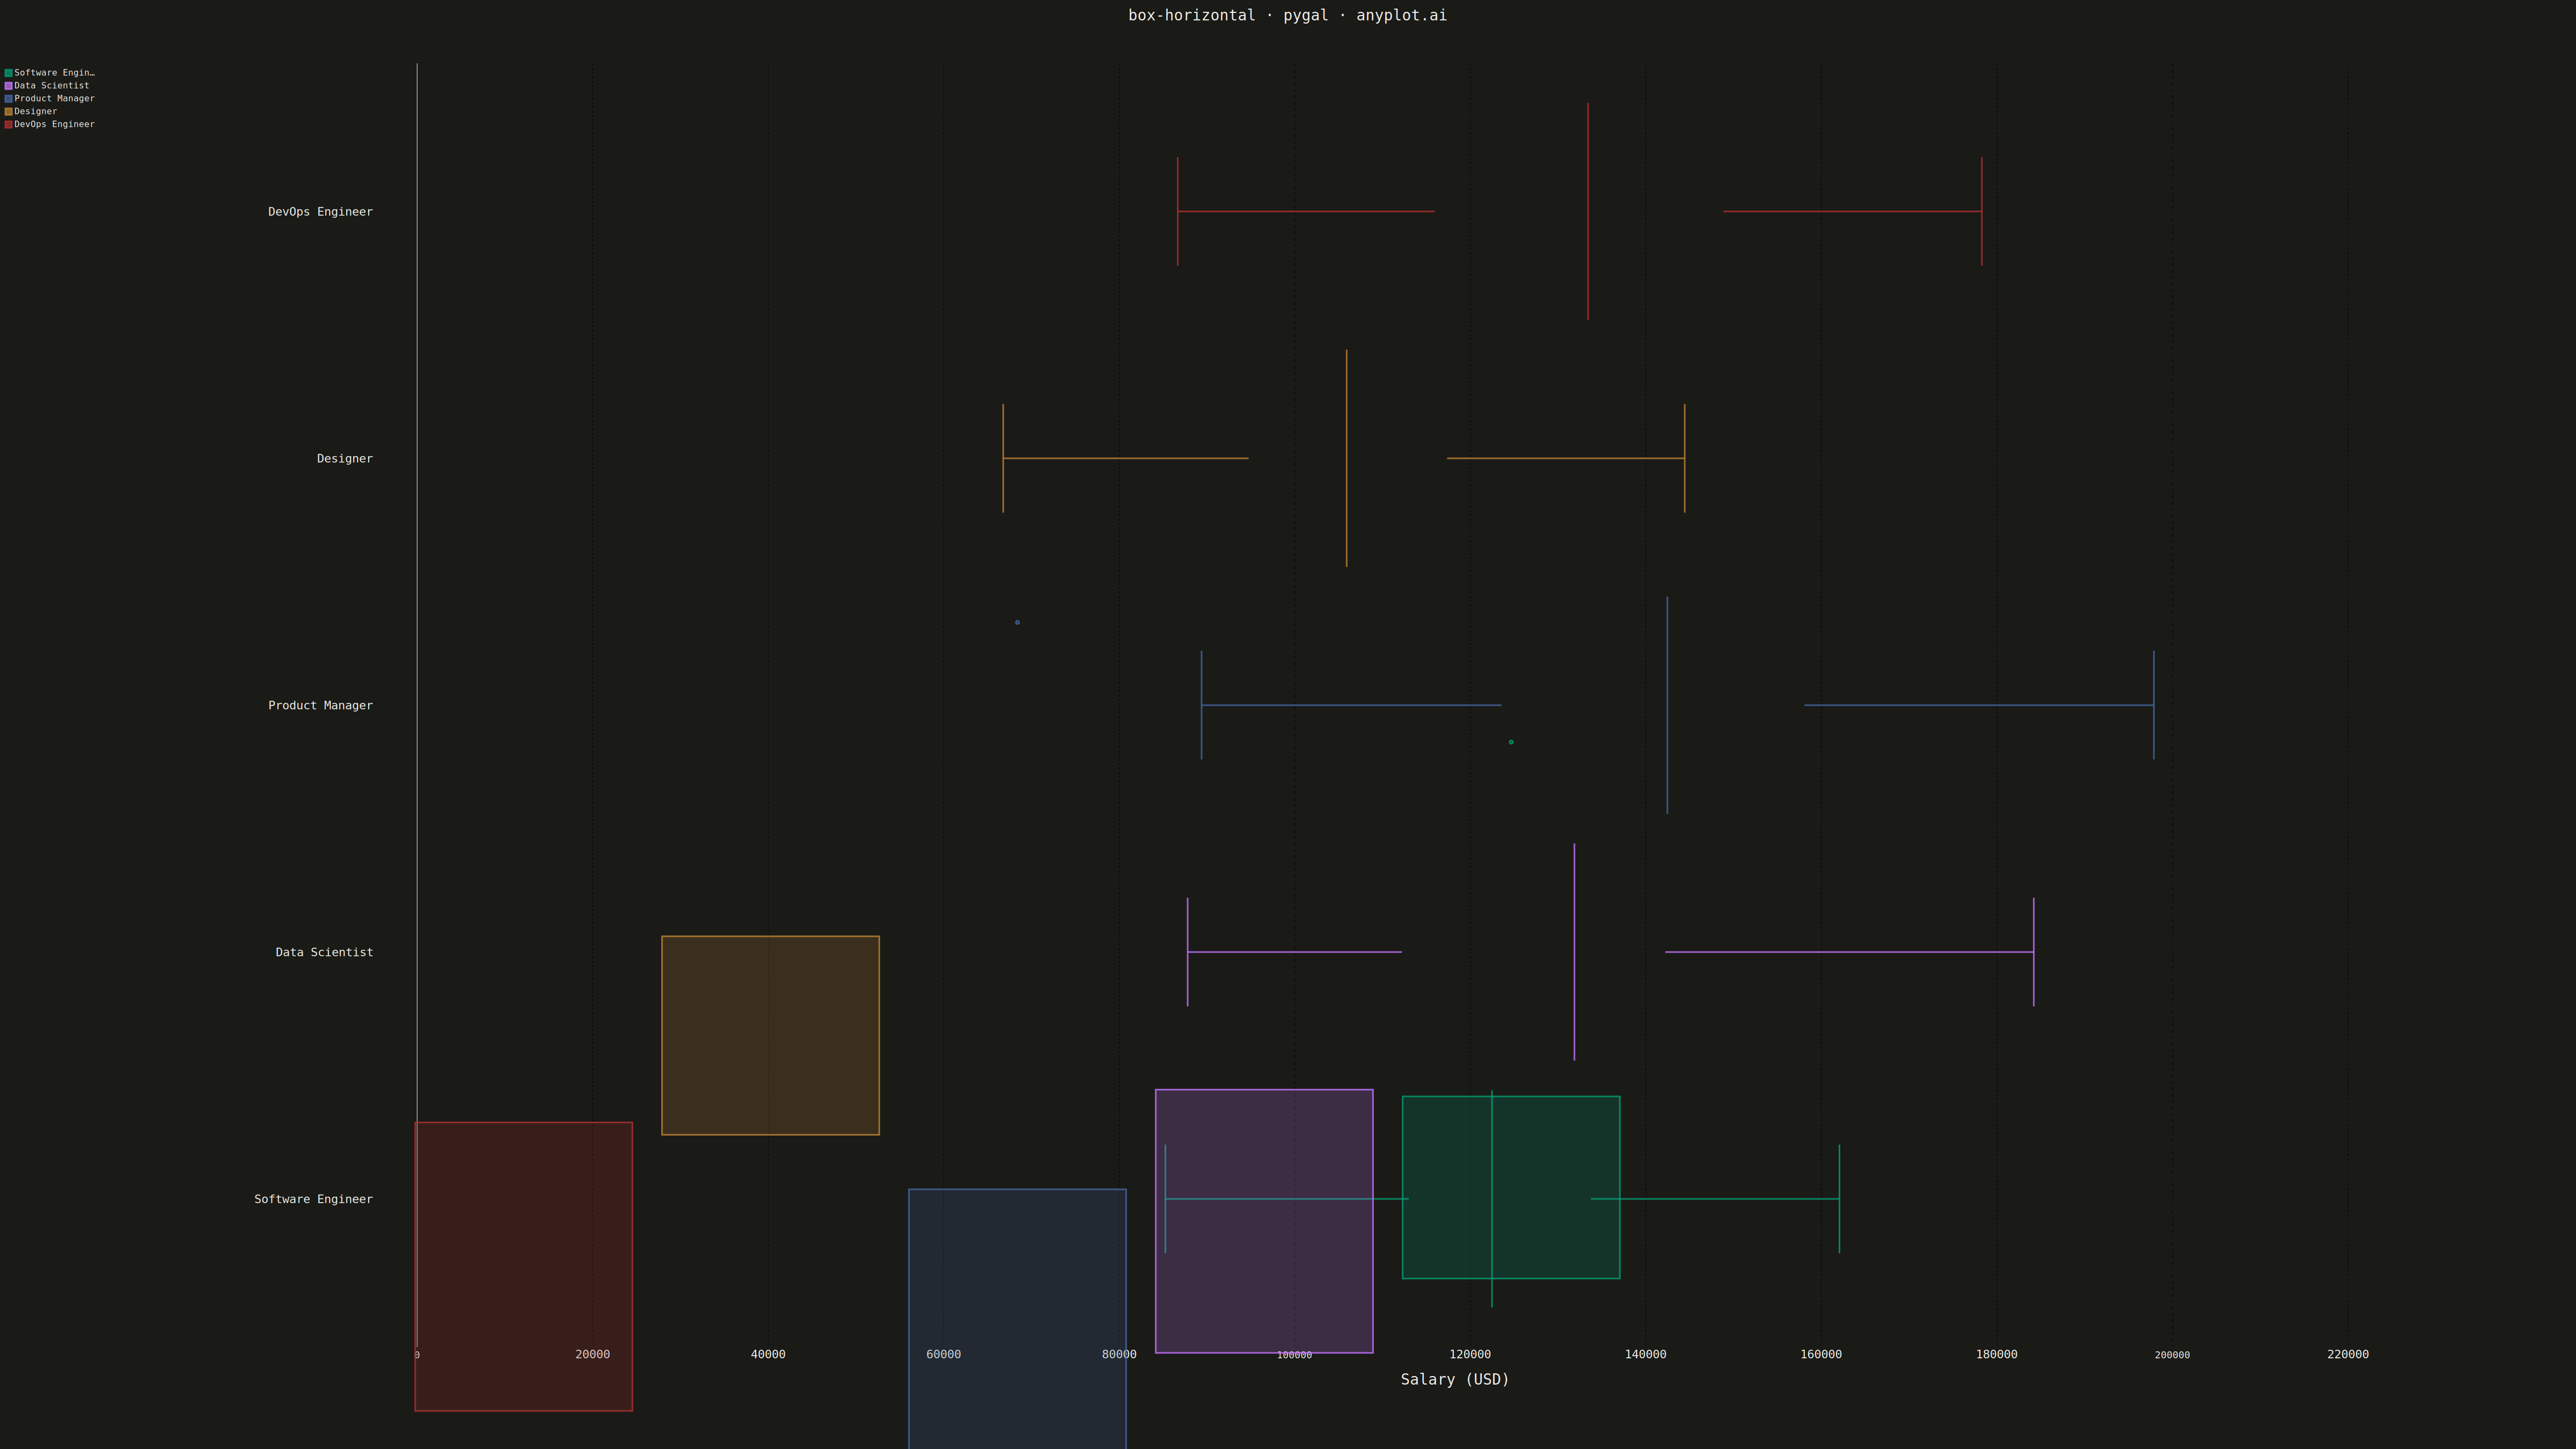Click the red DevOps Engineer box
This screenshot has height=1449, width=2576.
(523, 1266)
